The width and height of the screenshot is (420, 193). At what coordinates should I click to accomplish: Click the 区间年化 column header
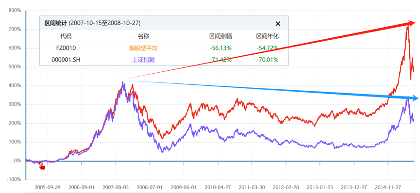[268, 36]
